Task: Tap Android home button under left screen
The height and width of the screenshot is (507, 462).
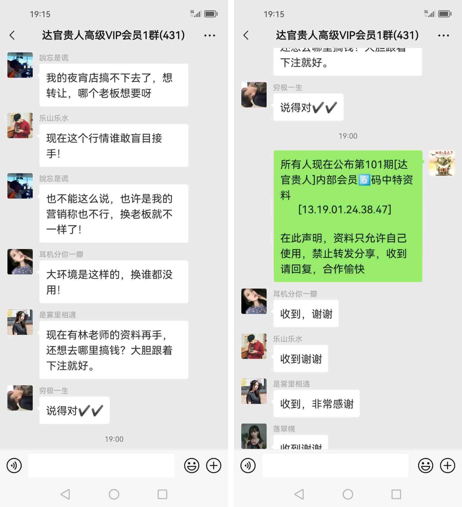Action: [x=114, y=494]
